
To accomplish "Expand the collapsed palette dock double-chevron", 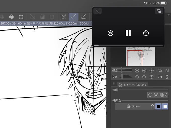I will 169,15.
